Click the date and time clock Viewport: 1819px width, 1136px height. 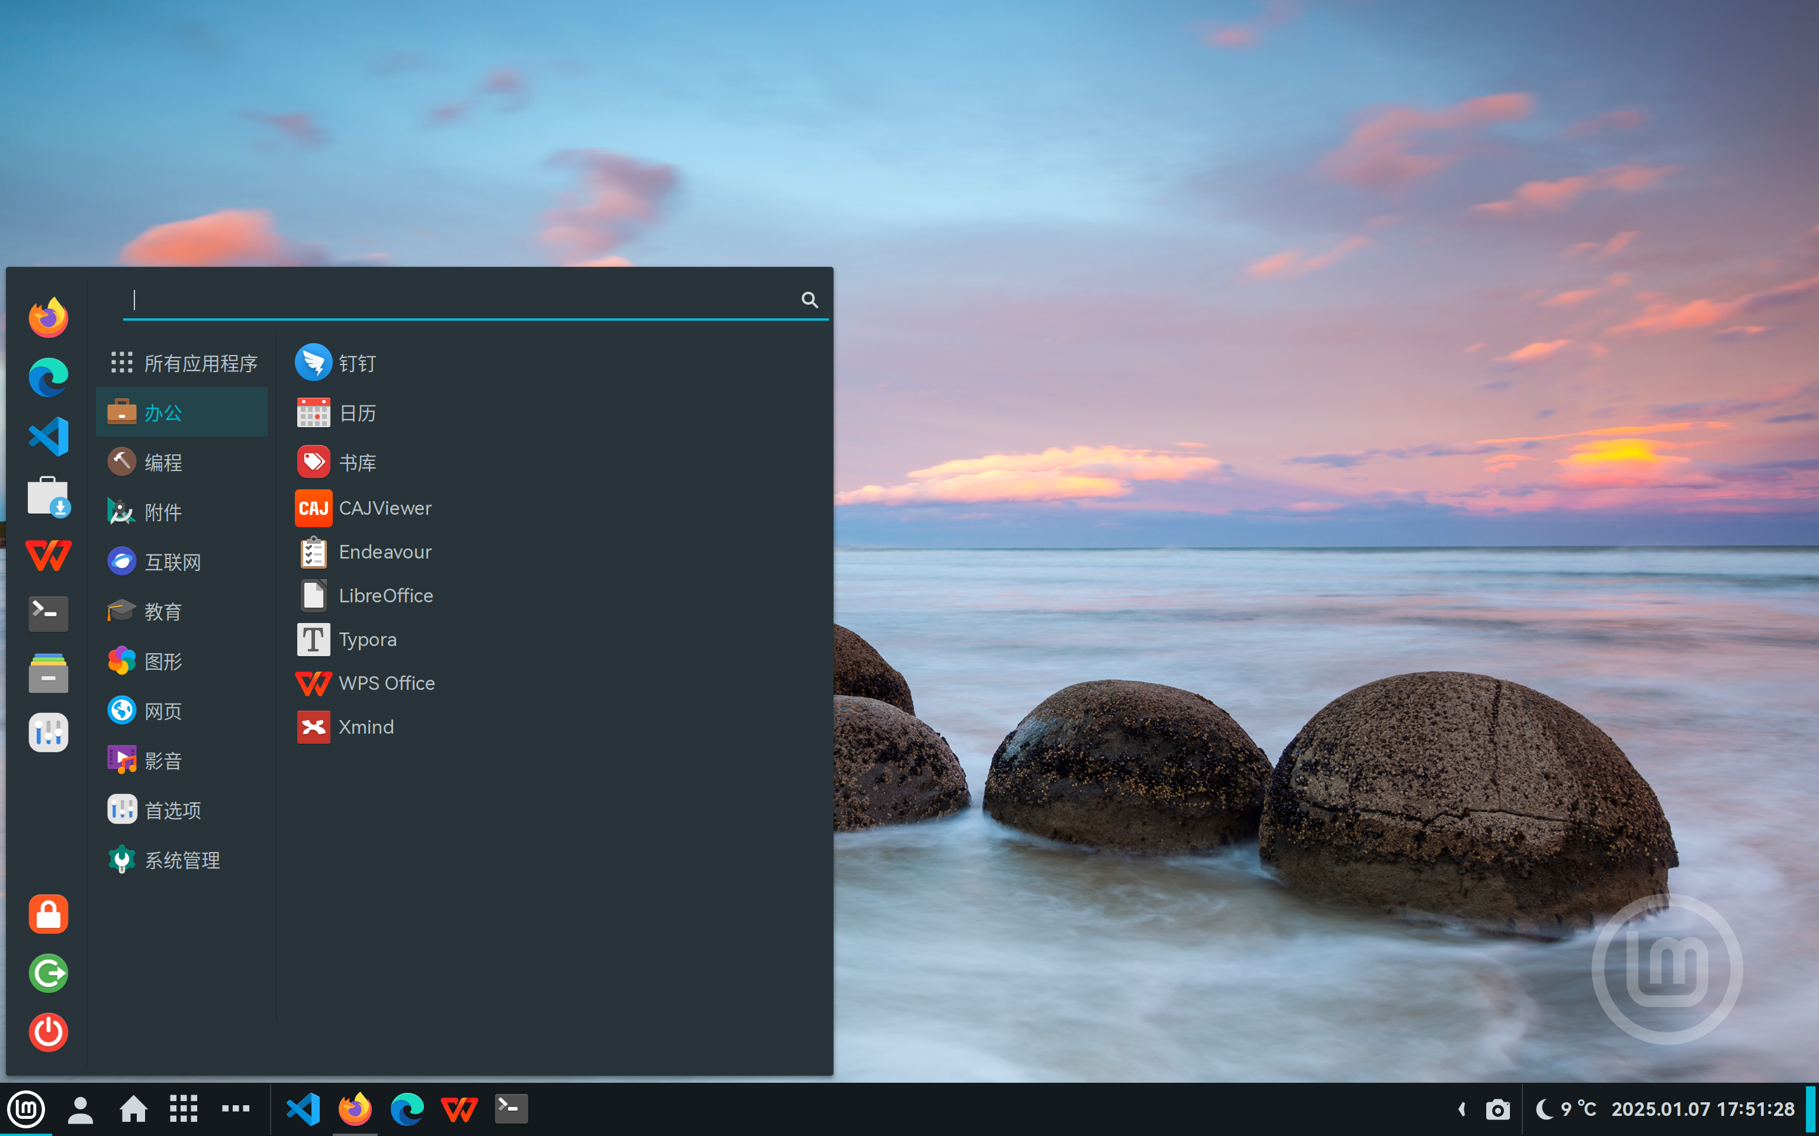click(1702, 1110)
